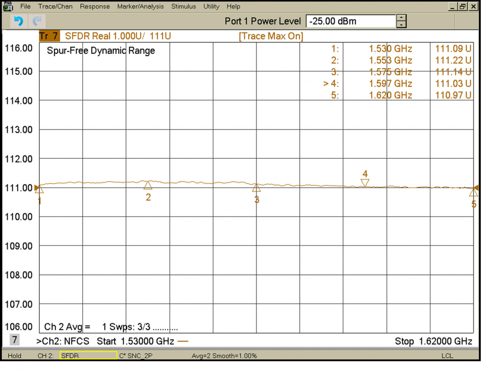This screenshot has width=481, height=374.
Task: Open the Response menu
Action: (94, 7)
